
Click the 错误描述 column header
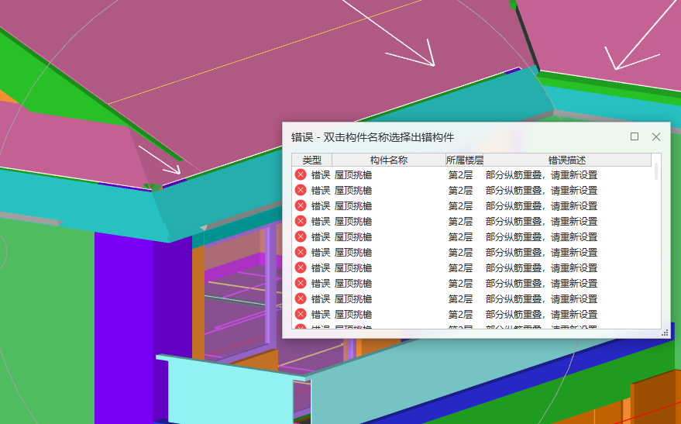pyautogui.click(x=567, y=160)
